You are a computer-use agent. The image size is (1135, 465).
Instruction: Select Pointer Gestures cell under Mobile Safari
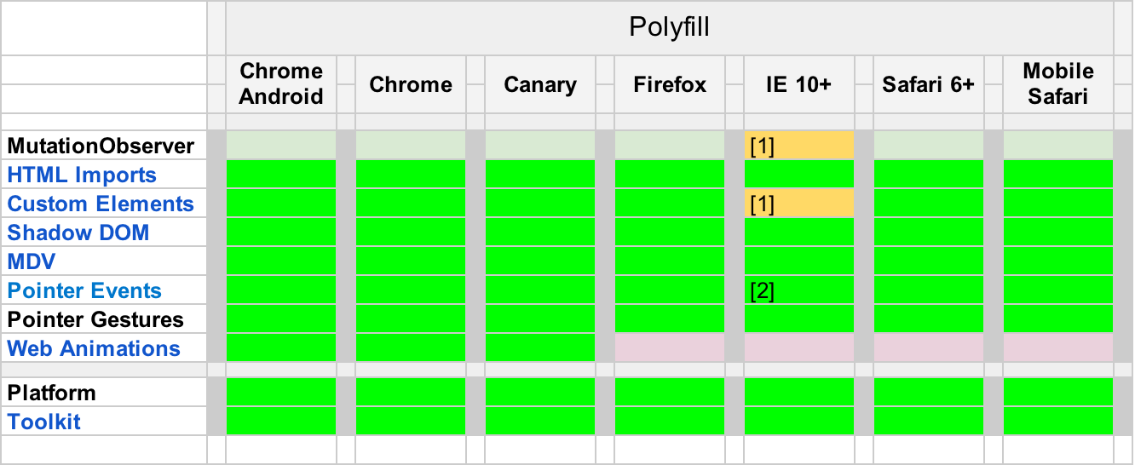tap(1058, 319)
